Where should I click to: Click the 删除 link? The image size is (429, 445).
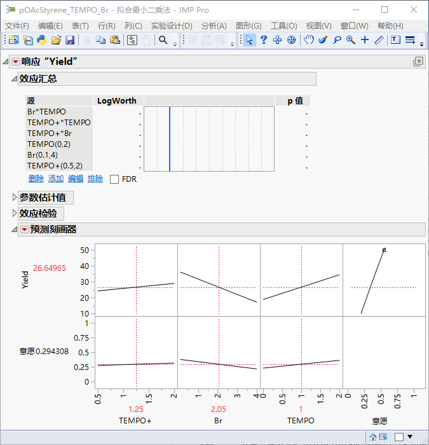(x=36, y=179)
